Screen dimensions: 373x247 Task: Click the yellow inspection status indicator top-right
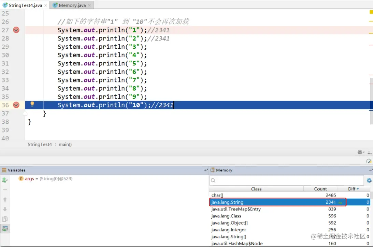[x=371, y=12]
